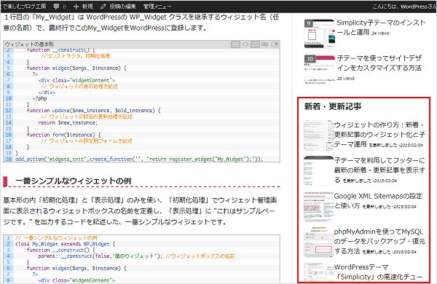Click paragraph starting 基本形の内「初期化処理」
Screen dimensions: 437x284
tap(140, 211)
